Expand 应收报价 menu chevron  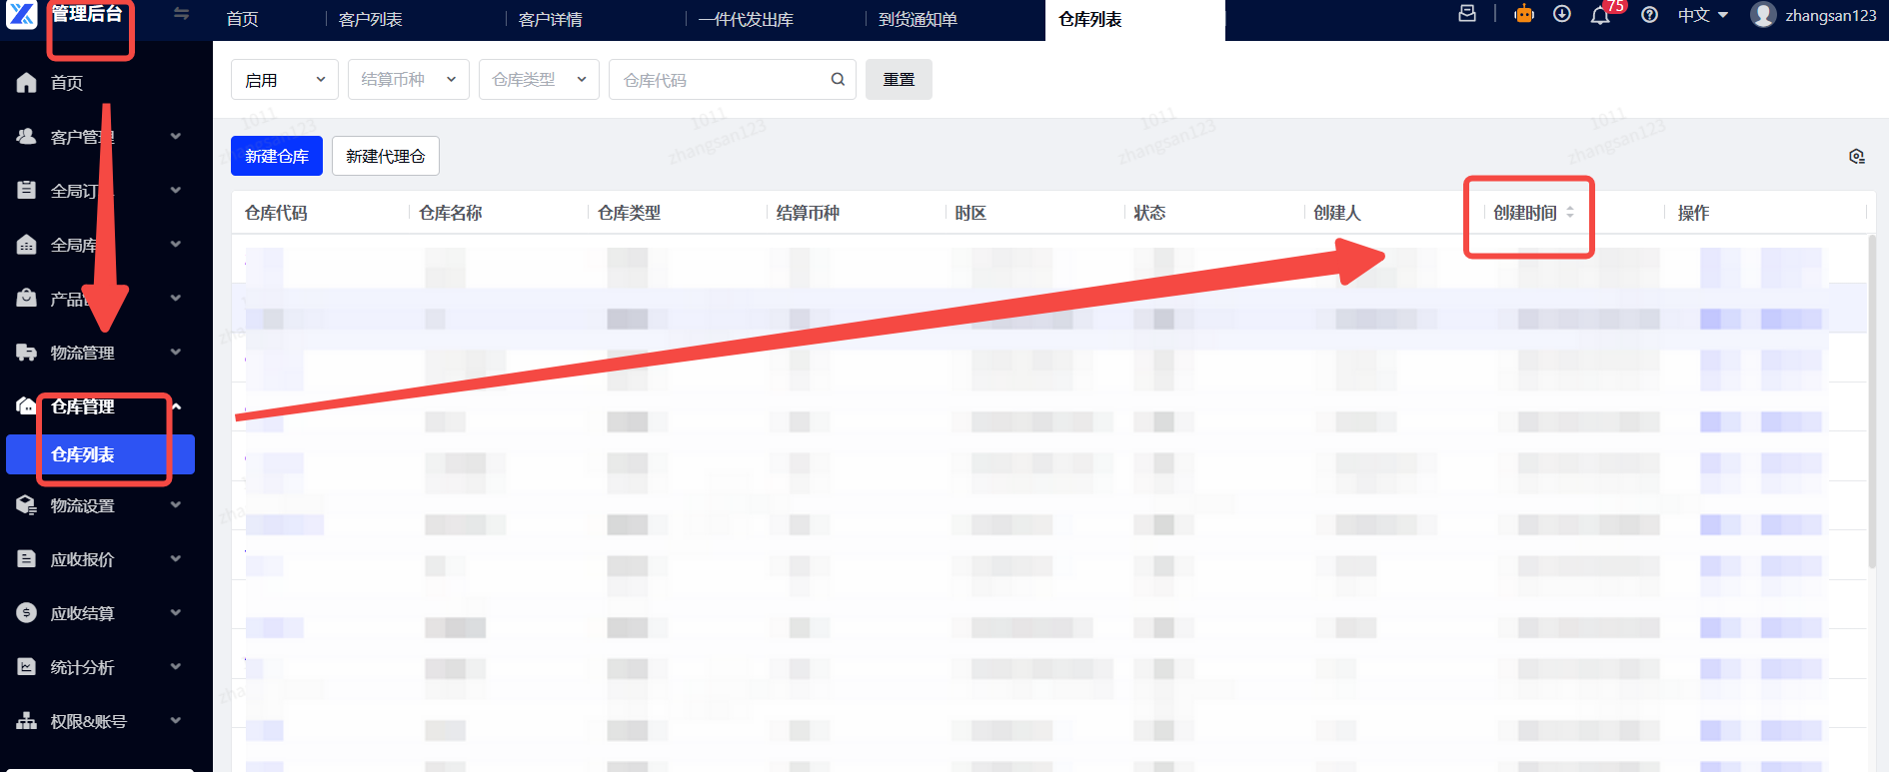click(x=176, y=559)
